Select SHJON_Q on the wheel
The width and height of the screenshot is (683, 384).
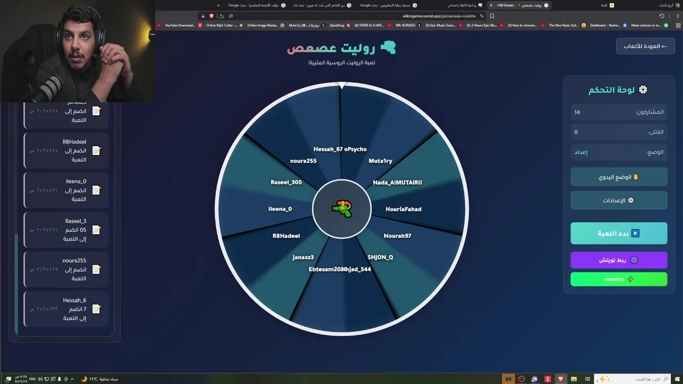[380, 257]
